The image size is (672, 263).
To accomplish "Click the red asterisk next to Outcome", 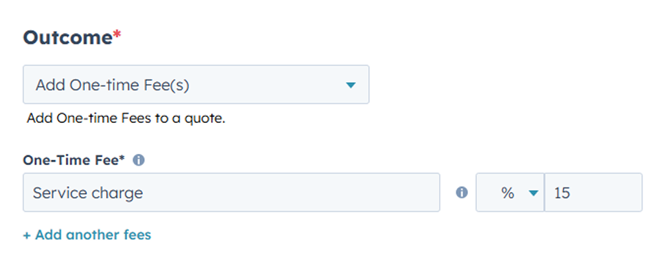I will click(117, 36).
